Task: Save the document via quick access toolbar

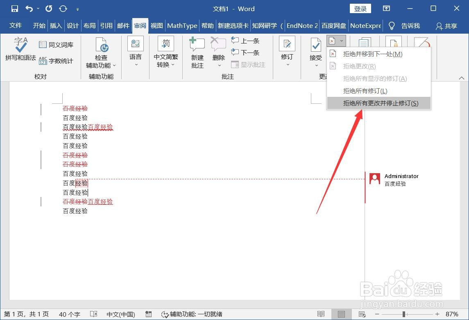Action: point(14,8)
